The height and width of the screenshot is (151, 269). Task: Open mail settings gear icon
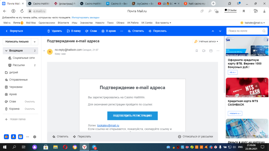click(x=35, y=137)
